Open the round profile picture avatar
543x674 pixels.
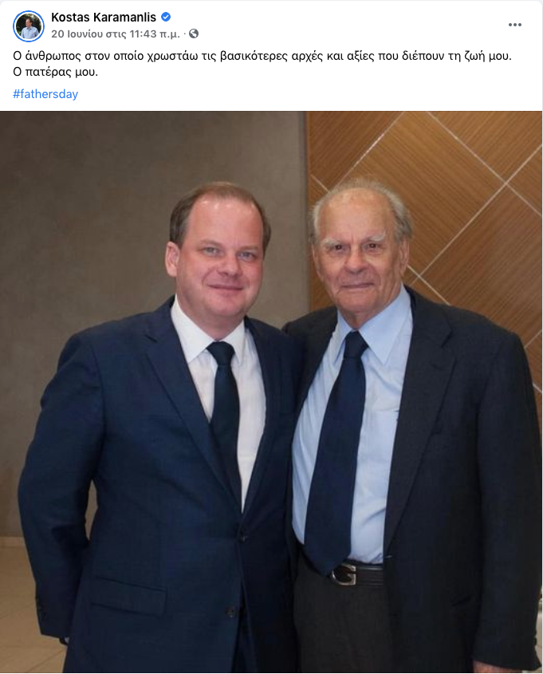pyautogui.click(x=29, y=26)
